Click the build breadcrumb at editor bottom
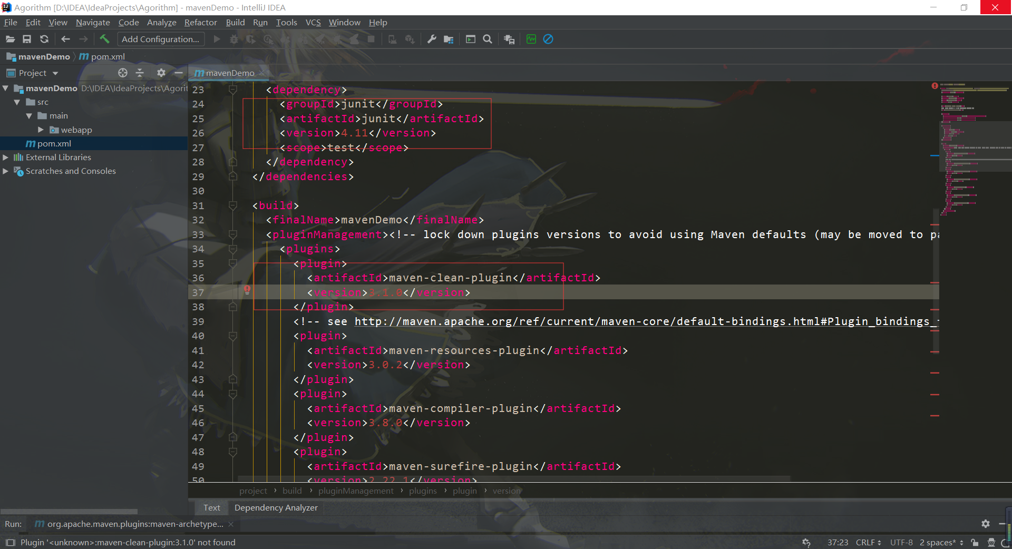 tap(292, 491)
